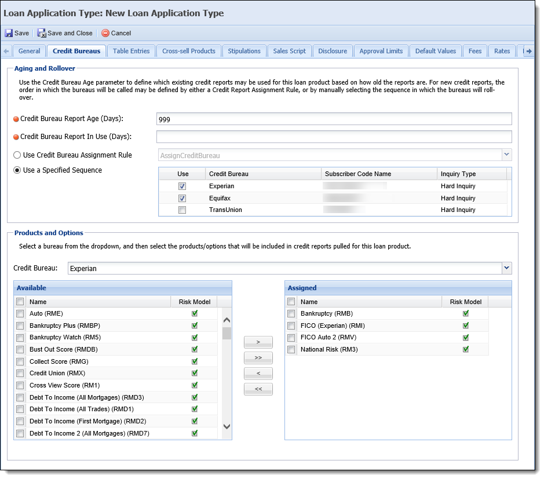Click the Cancel button label

(121, 33)
